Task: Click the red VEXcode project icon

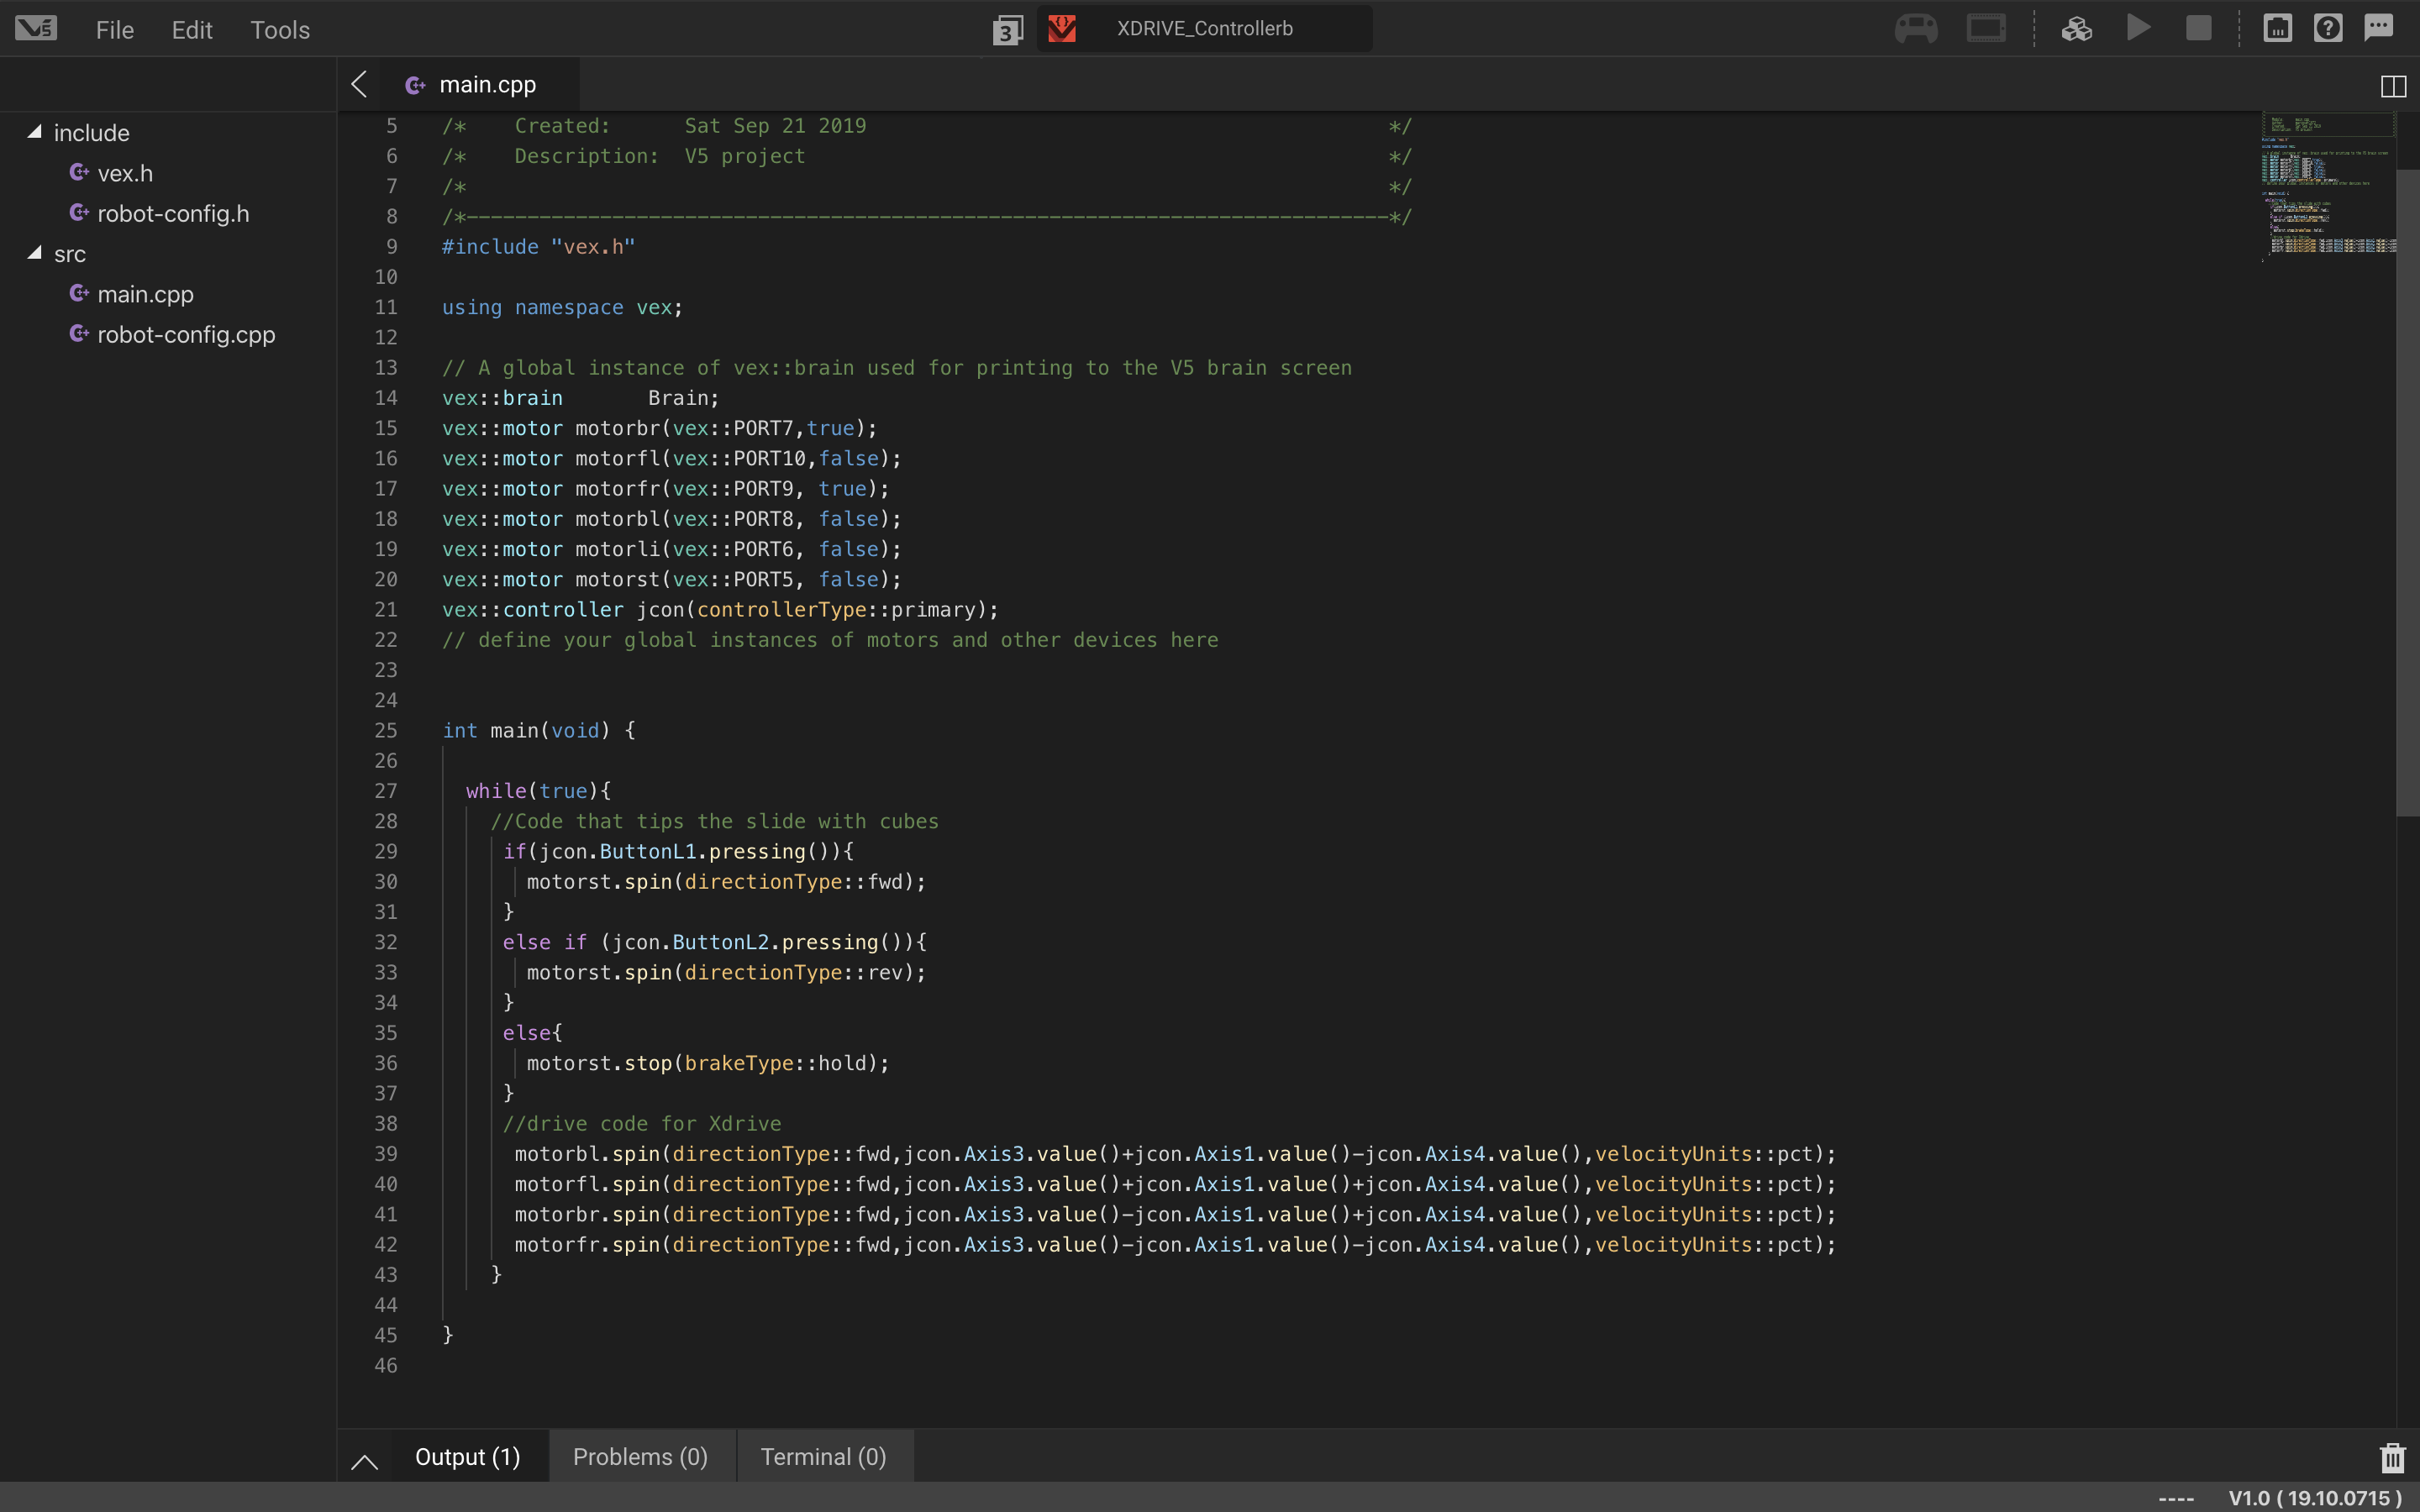Action: tap(1062, 28)
